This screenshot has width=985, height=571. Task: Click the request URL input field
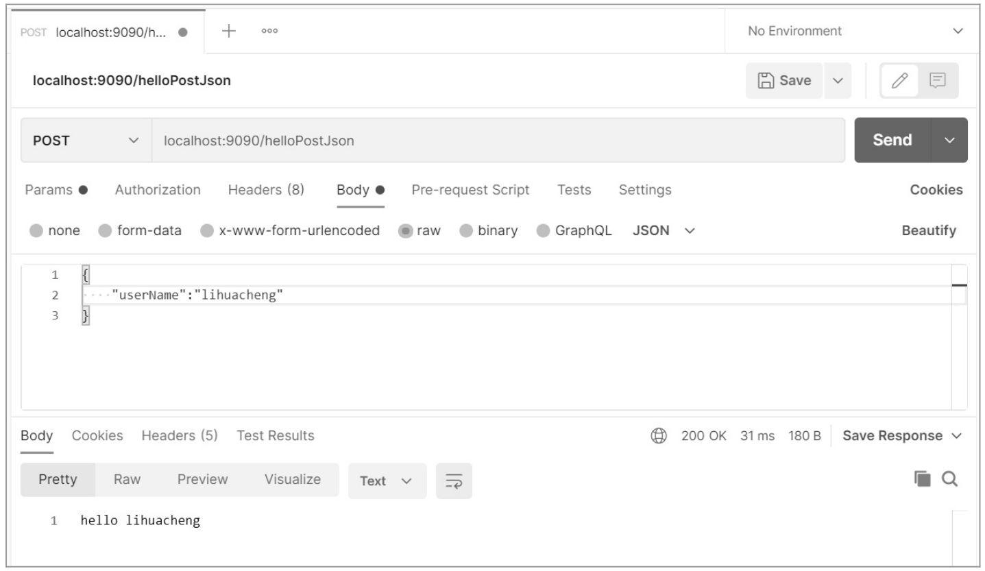[498, 141]
